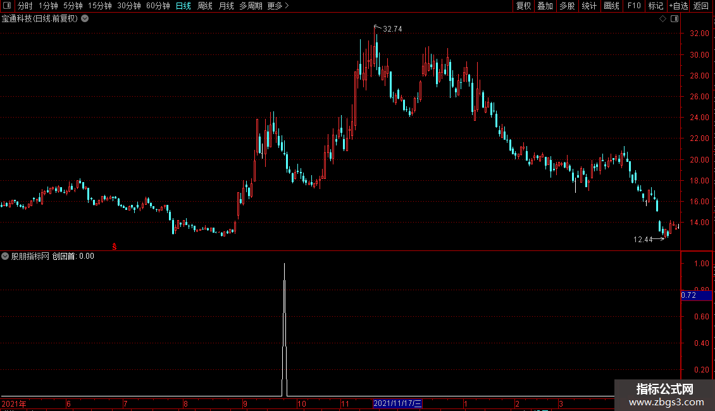Click the highlighted 0.72 axis value
Viewport: 715px width, 411px height.
pyautogui.click(x=696, y=295)
